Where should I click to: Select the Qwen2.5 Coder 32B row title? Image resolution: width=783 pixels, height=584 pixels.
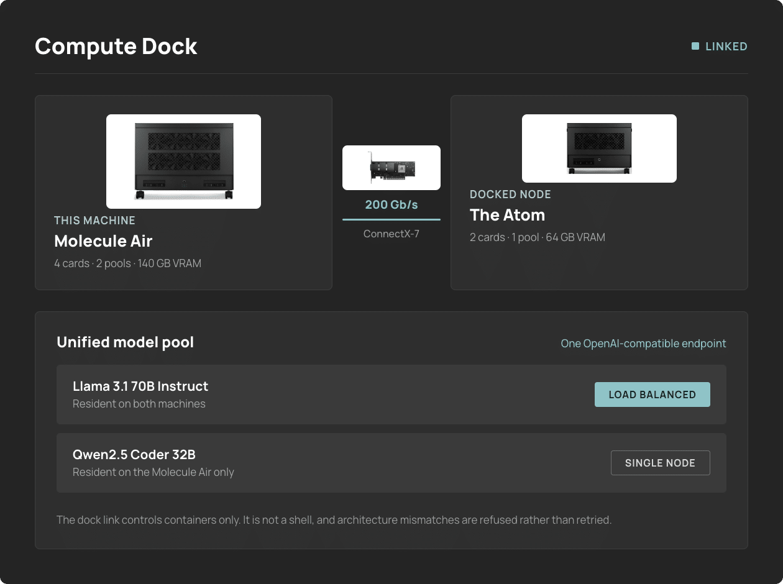pyautogui.click(x=134, y=455)
